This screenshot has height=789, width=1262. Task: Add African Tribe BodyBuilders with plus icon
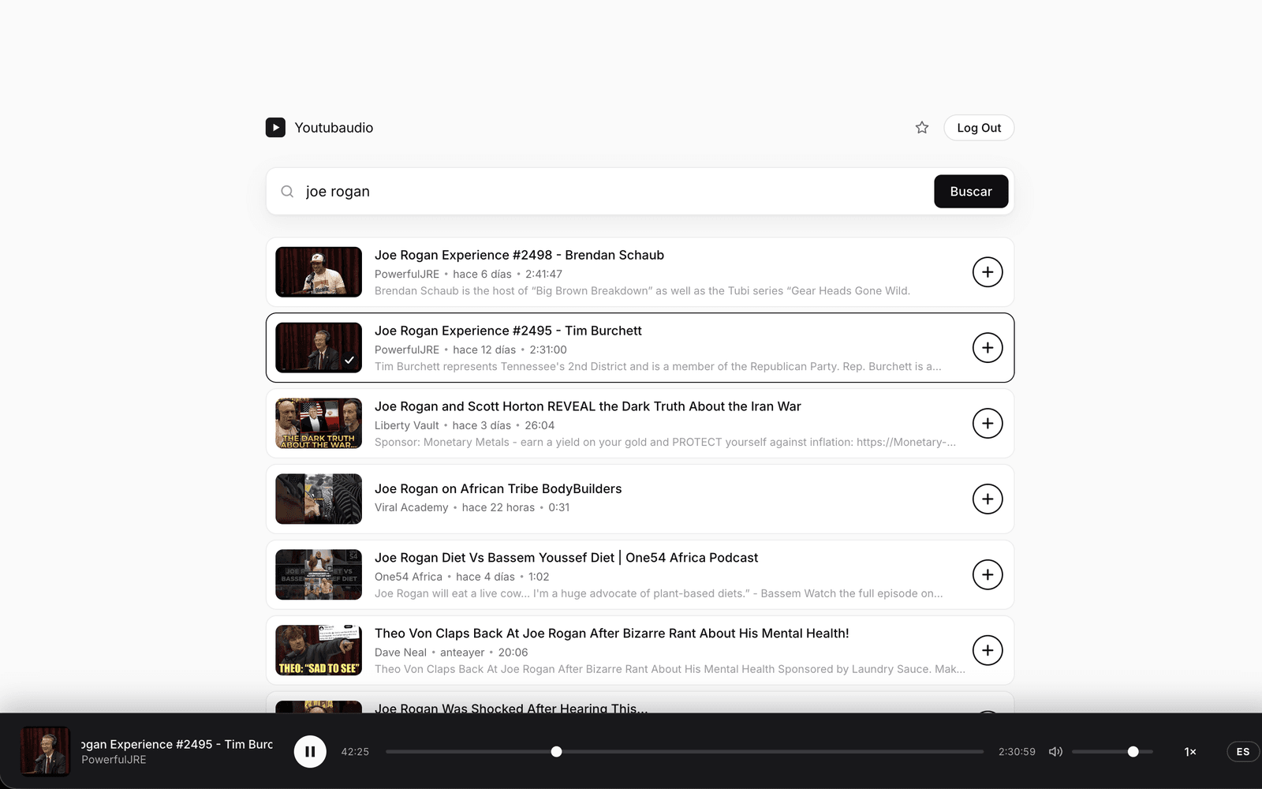pos(987,499)
